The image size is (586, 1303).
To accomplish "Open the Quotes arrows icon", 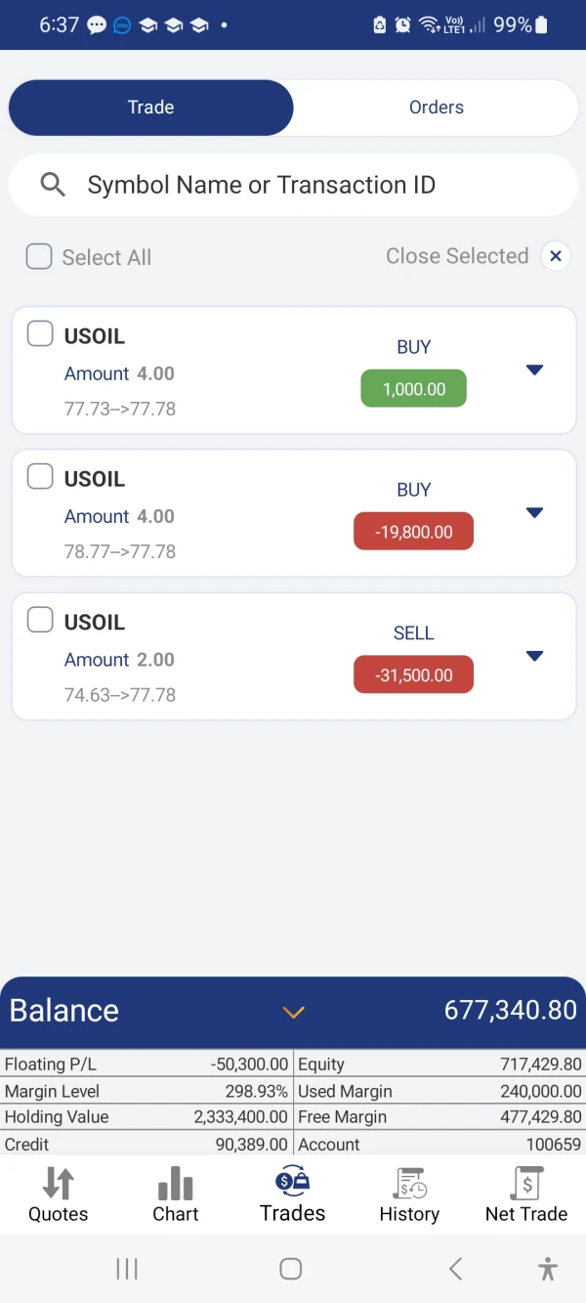I will point(59,1184).
